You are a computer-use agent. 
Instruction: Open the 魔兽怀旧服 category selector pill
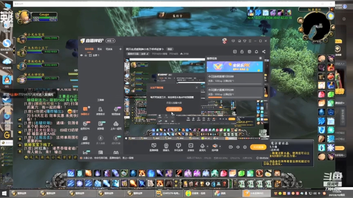click(138, 54)
